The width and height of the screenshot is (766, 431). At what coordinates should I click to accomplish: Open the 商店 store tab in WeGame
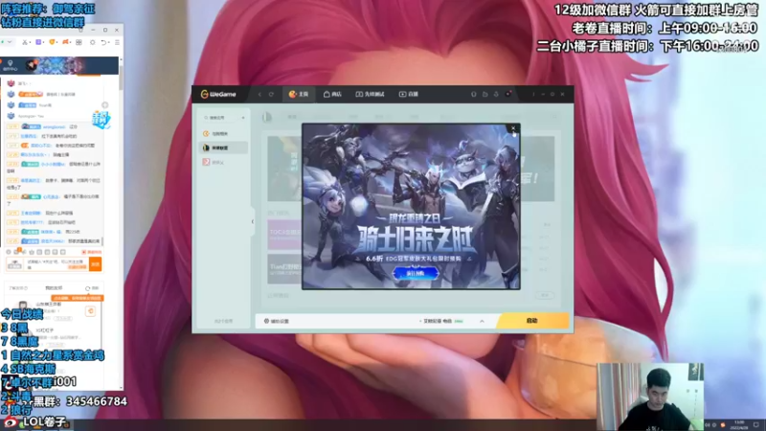pyautogui.click(x=332, y=94)
